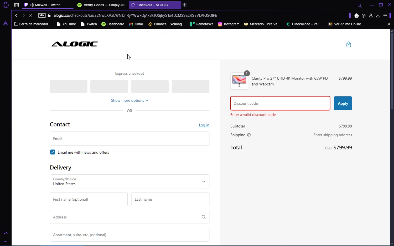Open the Opera GX menu logo
This screenshot has height=246, width=394.
pyautogui.click(x=6, y=5)
